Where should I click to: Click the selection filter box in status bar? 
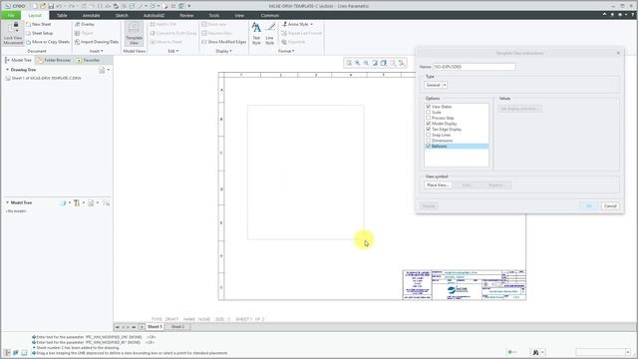[603, 352]
